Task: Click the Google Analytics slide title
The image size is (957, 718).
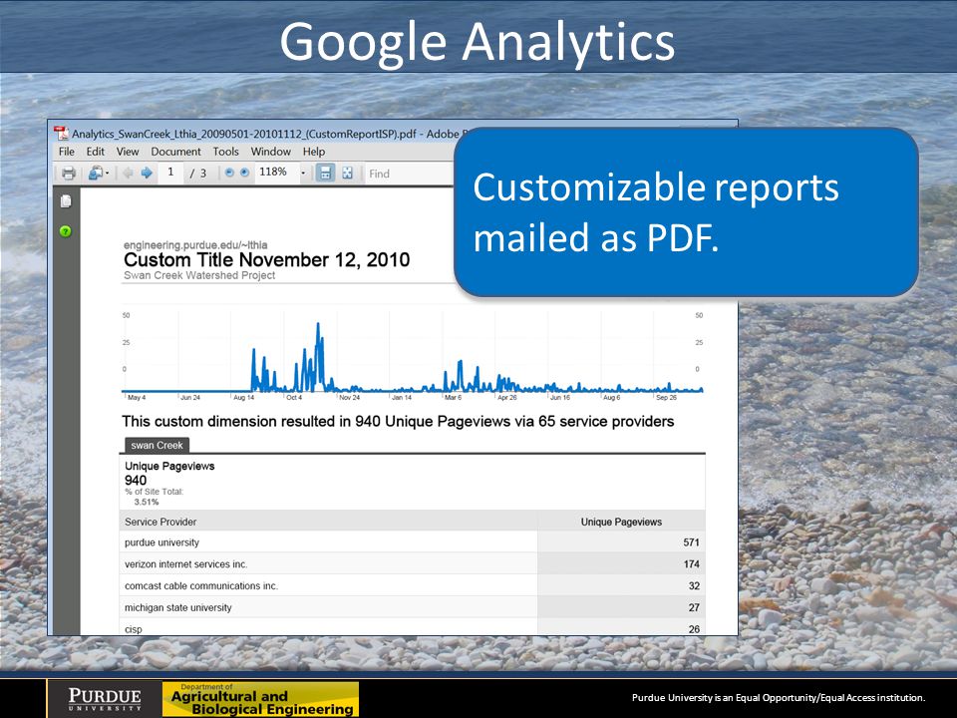Action: click(x=478, y=42)
